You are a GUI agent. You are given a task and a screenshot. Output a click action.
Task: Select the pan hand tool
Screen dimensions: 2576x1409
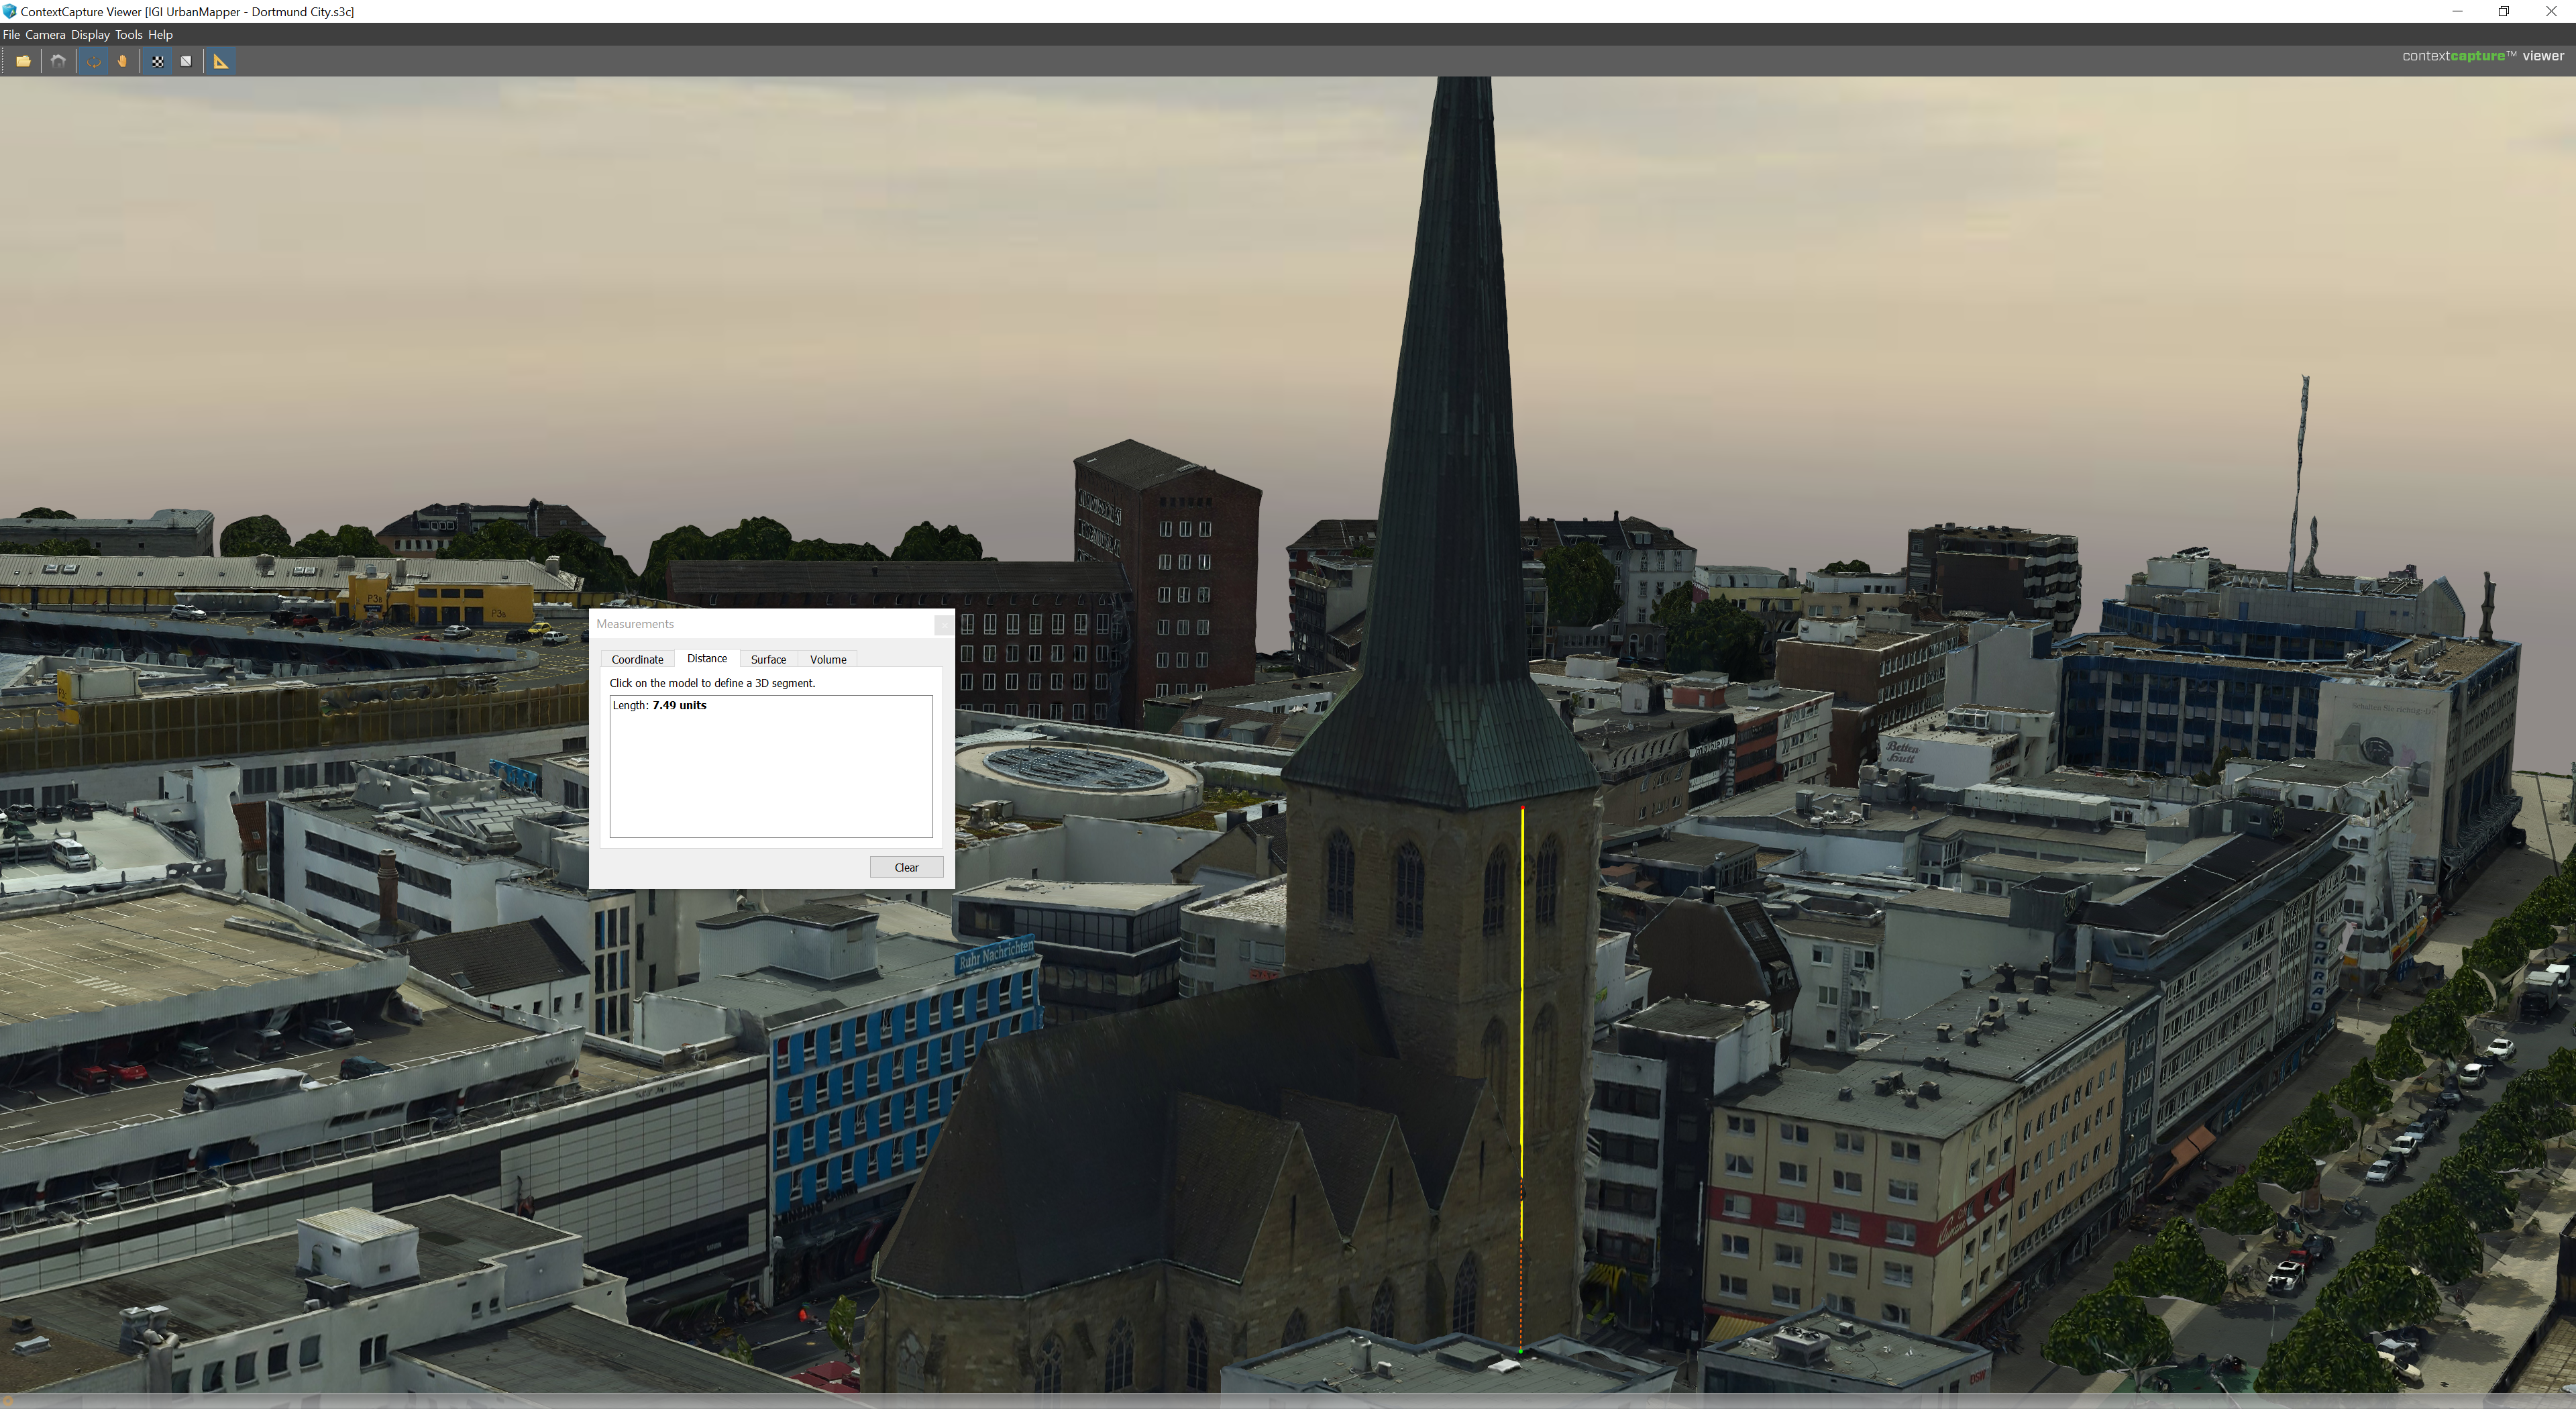[122, 61]
